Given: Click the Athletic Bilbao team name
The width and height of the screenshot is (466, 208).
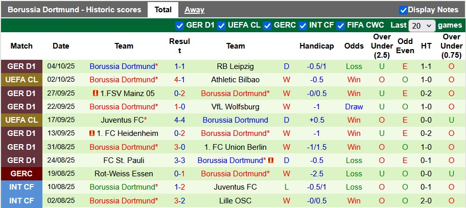Looking at the screenshot, I should (x=235, y=80).
